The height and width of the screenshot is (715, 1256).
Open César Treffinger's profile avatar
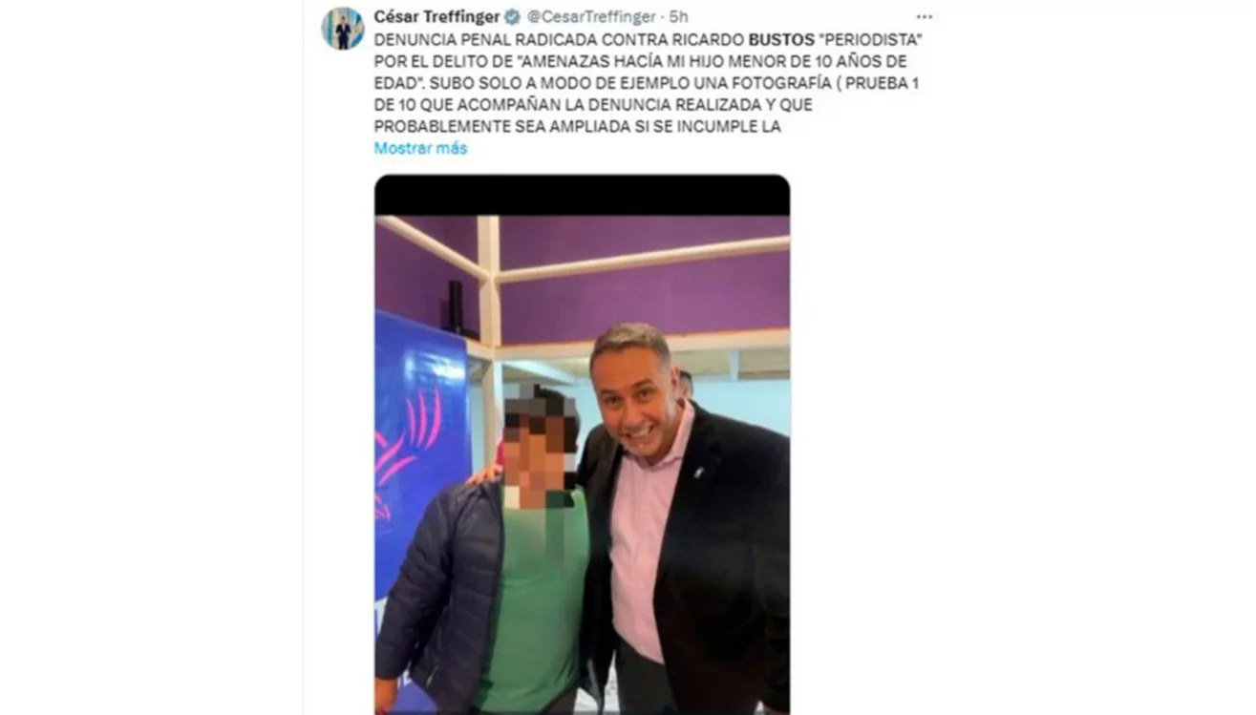coord(342,28)
